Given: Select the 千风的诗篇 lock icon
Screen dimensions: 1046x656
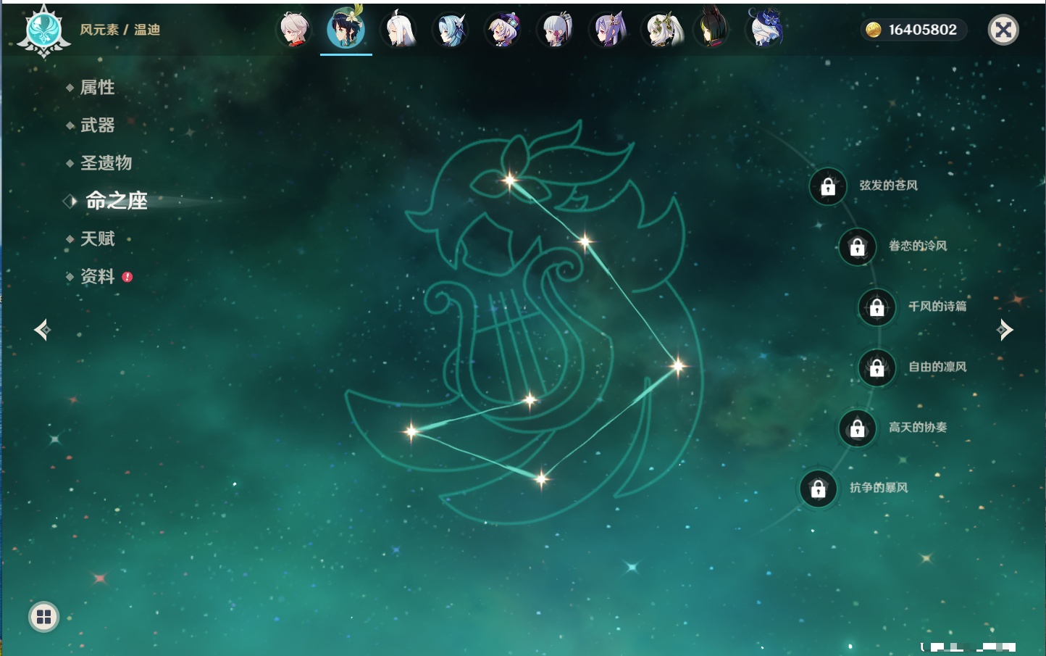Looking at the screenshot, I should coord(877,307).
